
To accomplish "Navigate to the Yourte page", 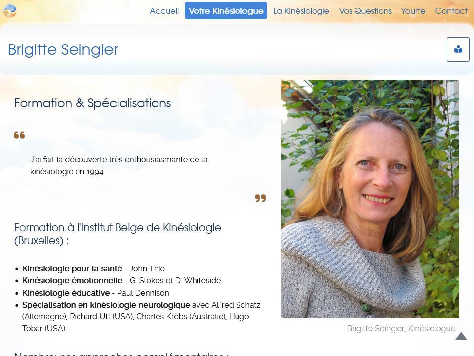I will tap(413, 11).
